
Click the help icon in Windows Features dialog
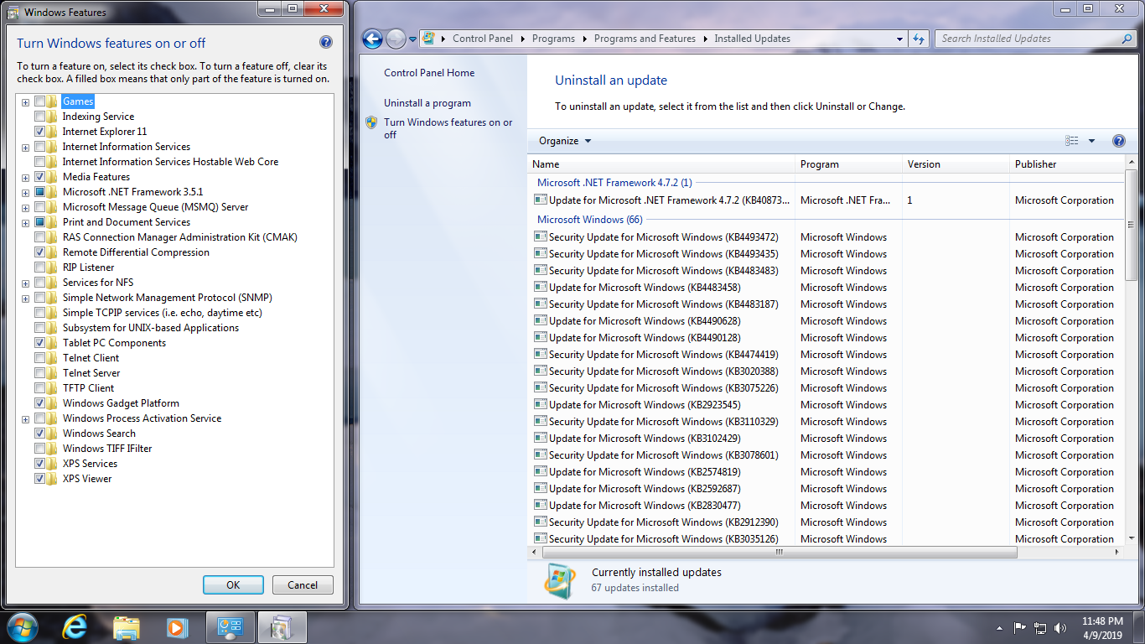(326, 43)
